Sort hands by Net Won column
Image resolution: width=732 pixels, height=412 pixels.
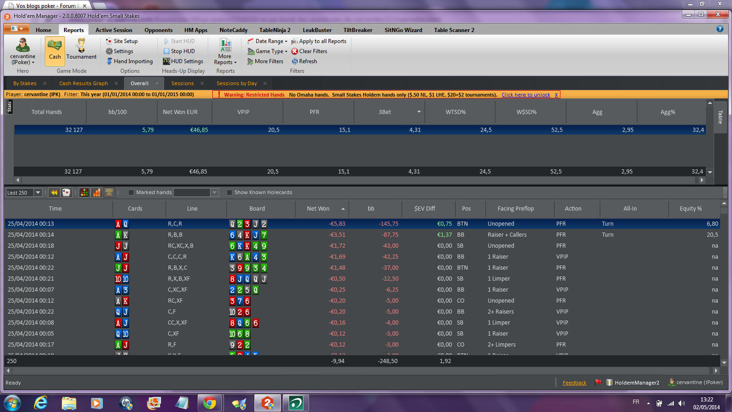(322, 208)
